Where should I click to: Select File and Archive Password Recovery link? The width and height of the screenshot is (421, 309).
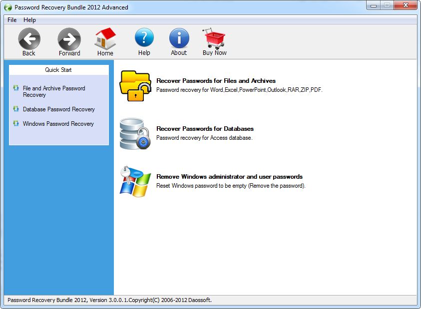(54, 91)
